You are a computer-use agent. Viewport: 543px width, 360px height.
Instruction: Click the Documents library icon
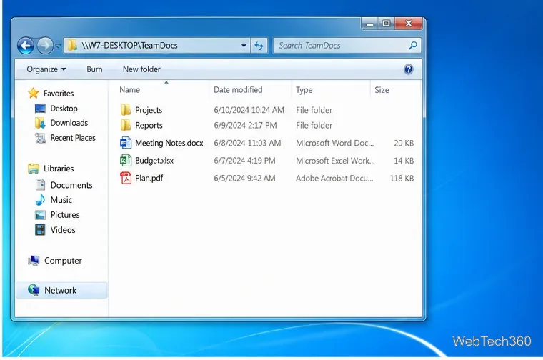coord(40,185)
